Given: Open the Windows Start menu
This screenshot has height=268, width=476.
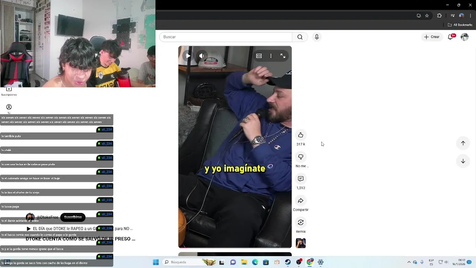Looking at the screenshot, I should tap(156, 262).
